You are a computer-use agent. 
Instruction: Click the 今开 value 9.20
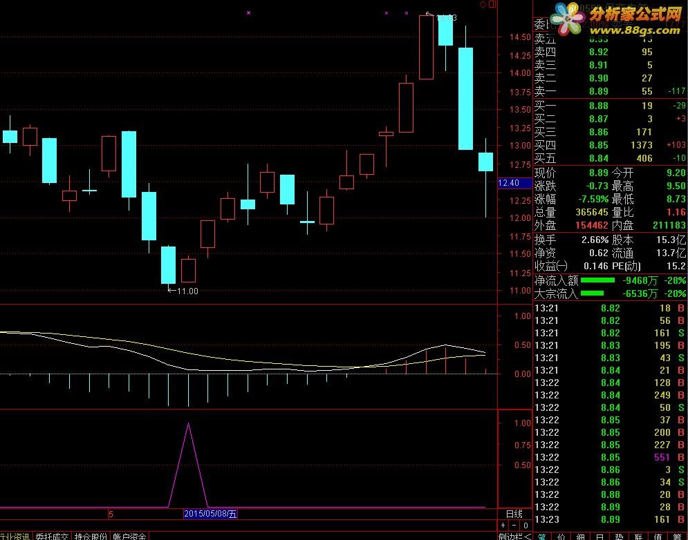coord(676,173)
